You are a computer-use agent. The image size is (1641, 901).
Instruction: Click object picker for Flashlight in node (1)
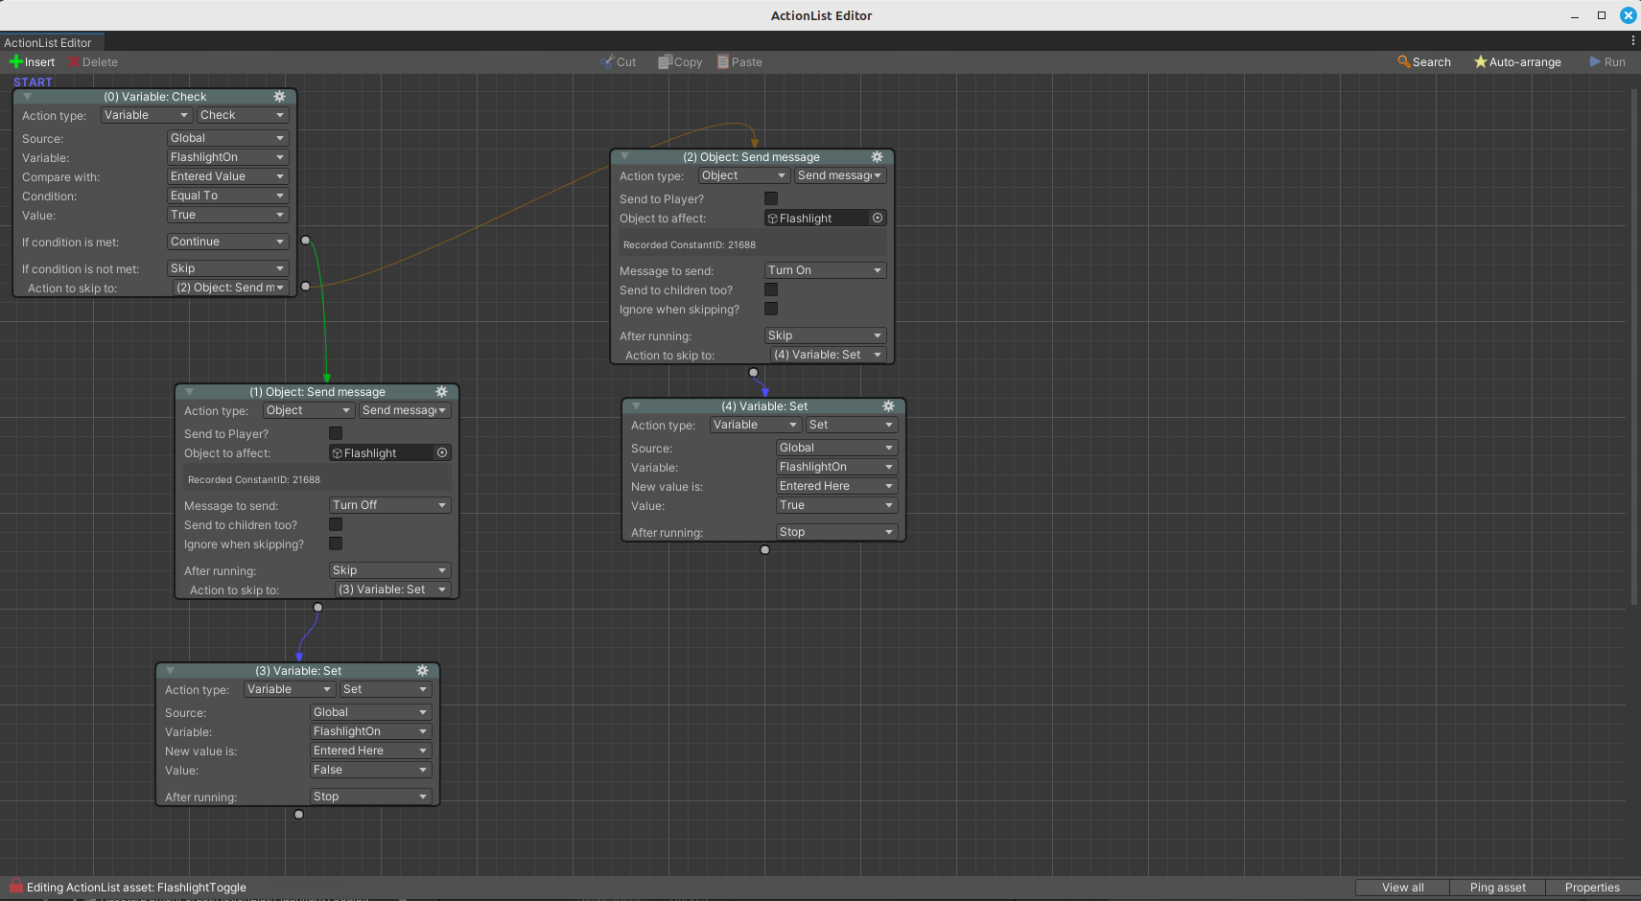tap(442, 453)
